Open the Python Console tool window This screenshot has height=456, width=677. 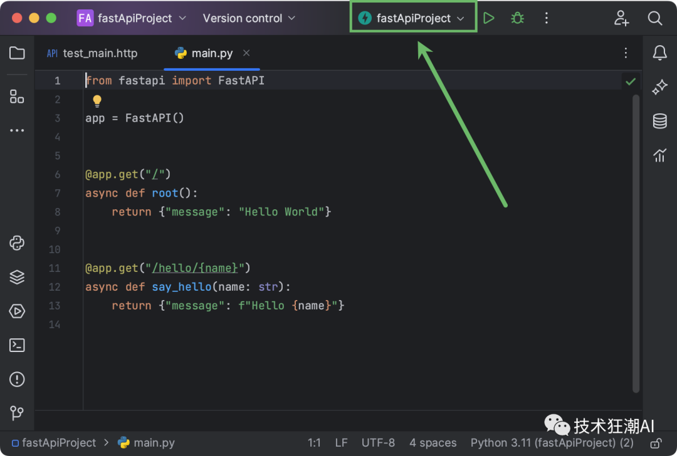(17, 243)
